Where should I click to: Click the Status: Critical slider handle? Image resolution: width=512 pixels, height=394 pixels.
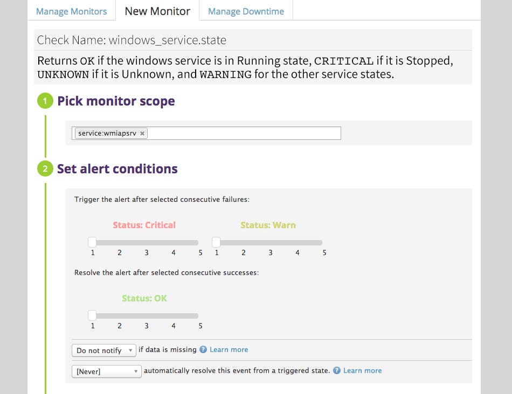tap(92, 242)
